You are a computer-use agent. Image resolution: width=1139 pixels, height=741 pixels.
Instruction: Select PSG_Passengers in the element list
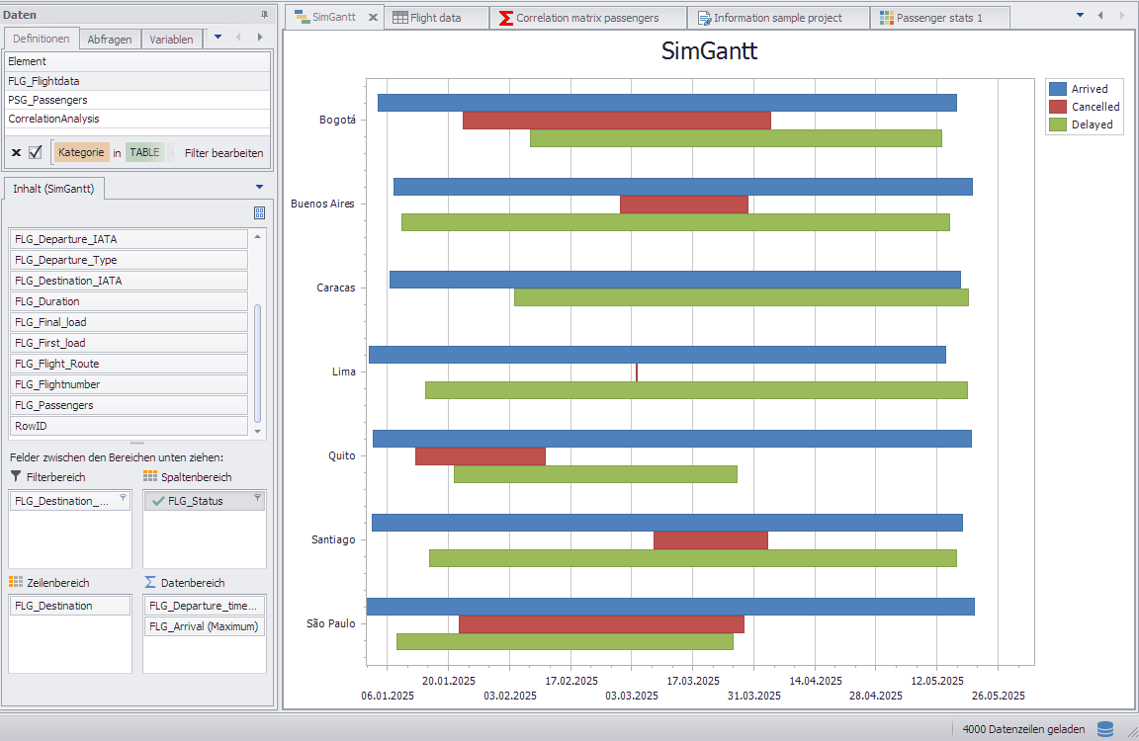click(x=47, y=100)
